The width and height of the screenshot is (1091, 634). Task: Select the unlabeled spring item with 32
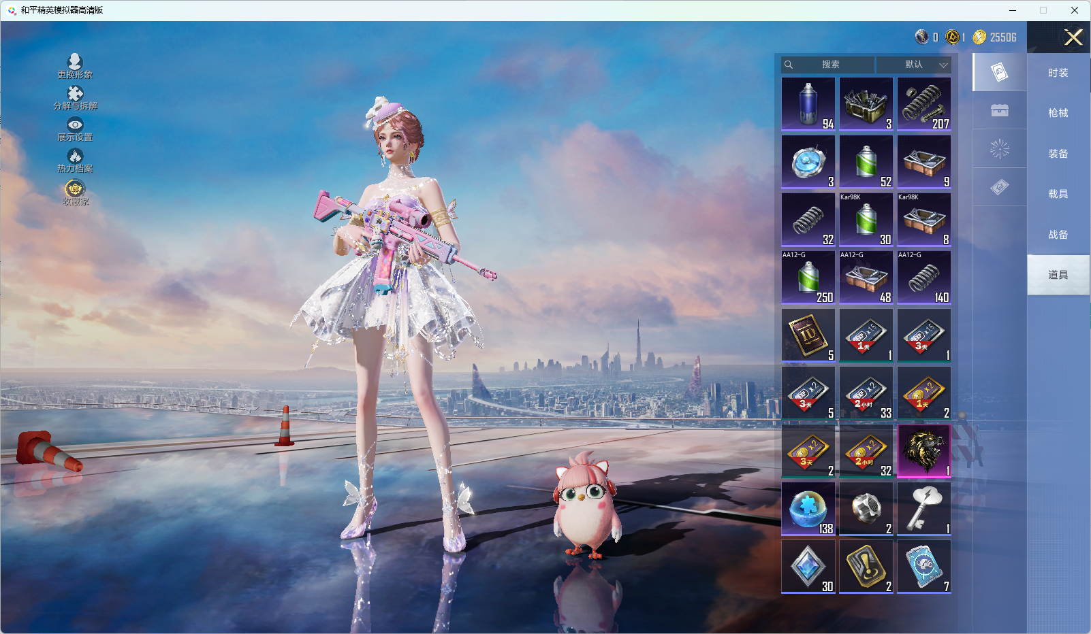click(x=808, y=220)
